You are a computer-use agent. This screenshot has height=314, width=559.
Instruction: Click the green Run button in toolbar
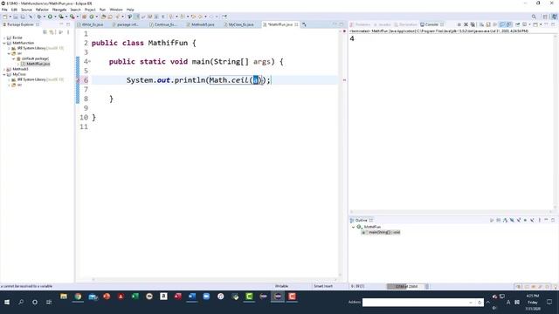click(51, 17)
